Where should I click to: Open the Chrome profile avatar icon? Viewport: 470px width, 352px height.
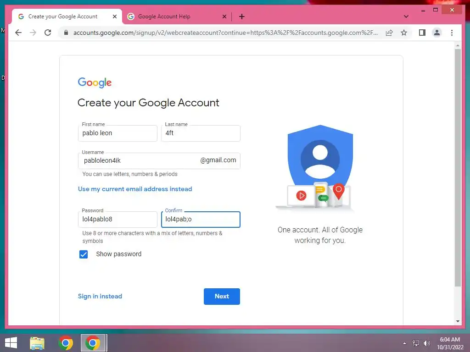pos(437,33)
